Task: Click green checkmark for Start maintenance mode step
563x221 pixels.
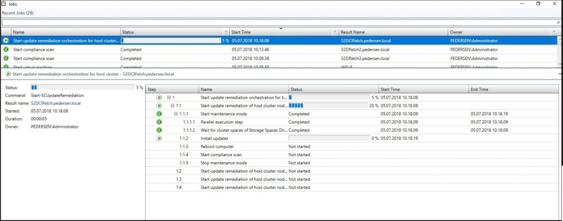Action: tap(159, 114)
